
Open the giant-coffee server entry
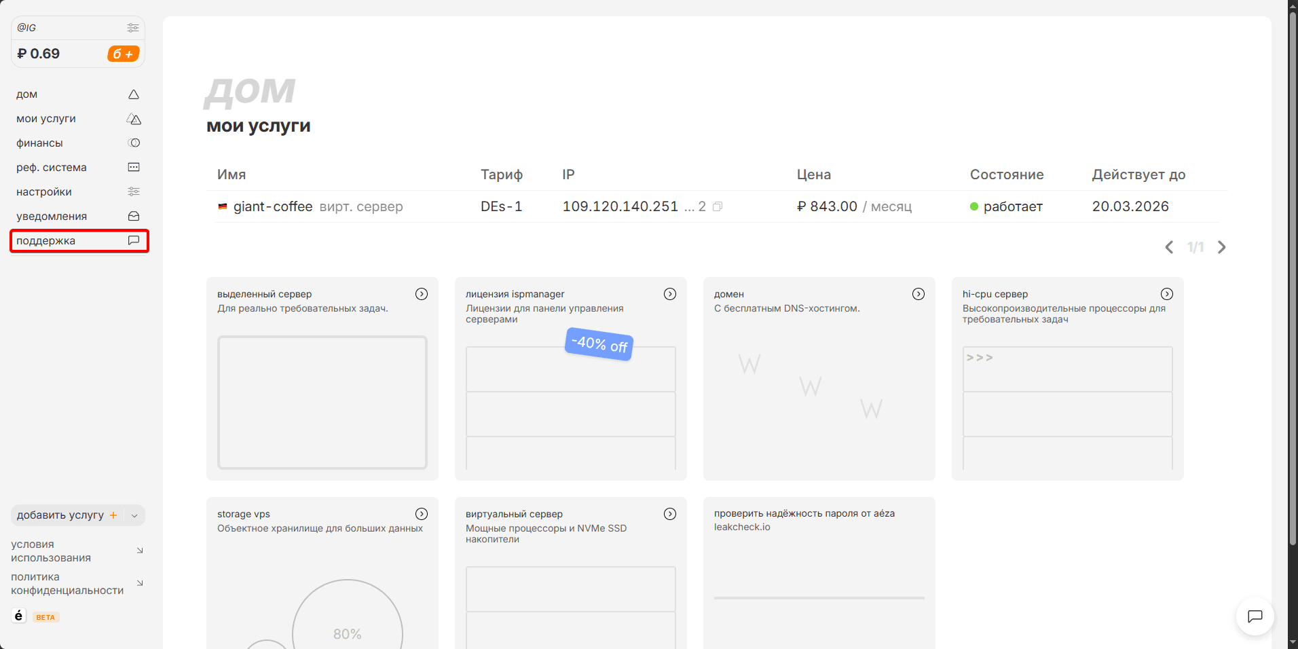point(272,206)
